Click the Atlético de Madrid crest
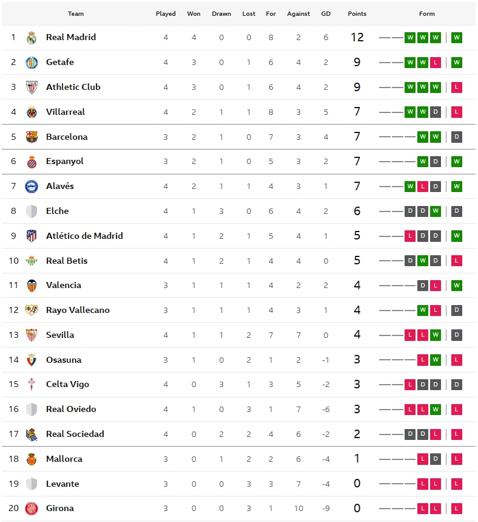Viewport: 478px width, 522px height. tap(32, 236)
